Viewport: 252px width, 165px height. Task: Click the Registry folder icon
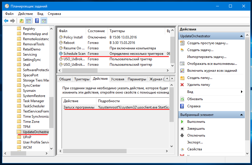(x=19, y=28)
